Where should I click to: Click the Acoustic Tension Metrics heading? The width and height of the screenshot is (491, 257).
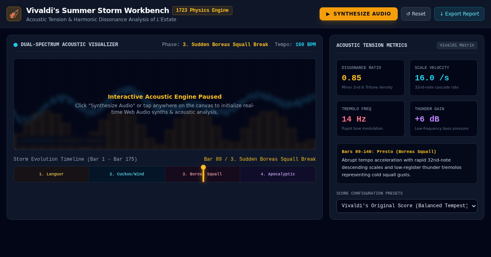click(372, 46)
